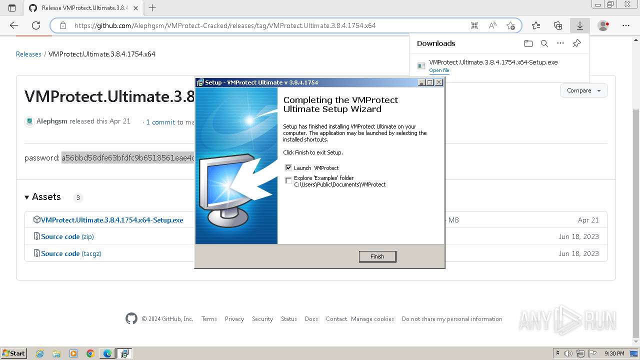Screen dimensions: 640x360
Task: Open Action Center flag icon in tray
Action: [592, 353]
